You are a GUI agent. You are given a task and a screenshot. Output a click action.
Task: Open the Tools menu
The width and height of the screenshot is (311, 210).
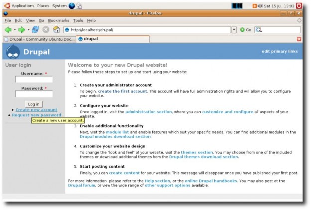(x=78, y=20)
